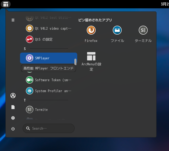169x151 pixels.
Task: Open pinned ArcMenuの設定 icon
Action: (x=91, y=56)
